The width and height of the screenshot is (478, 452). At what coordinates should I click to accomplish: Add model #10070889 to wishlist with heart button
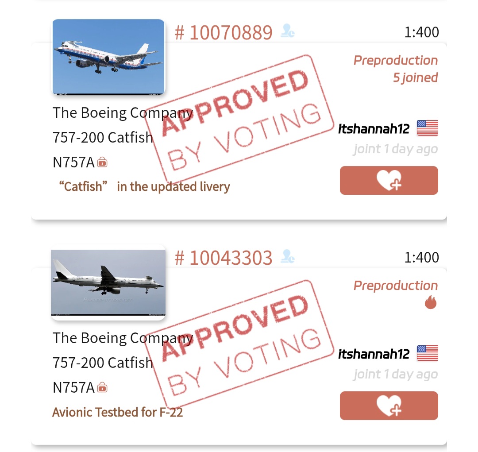click(x=389, y=180)
